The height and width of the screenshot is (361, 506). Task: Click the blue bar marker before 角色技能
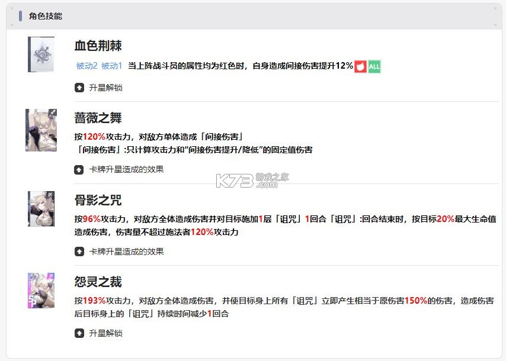coord(20,16)
